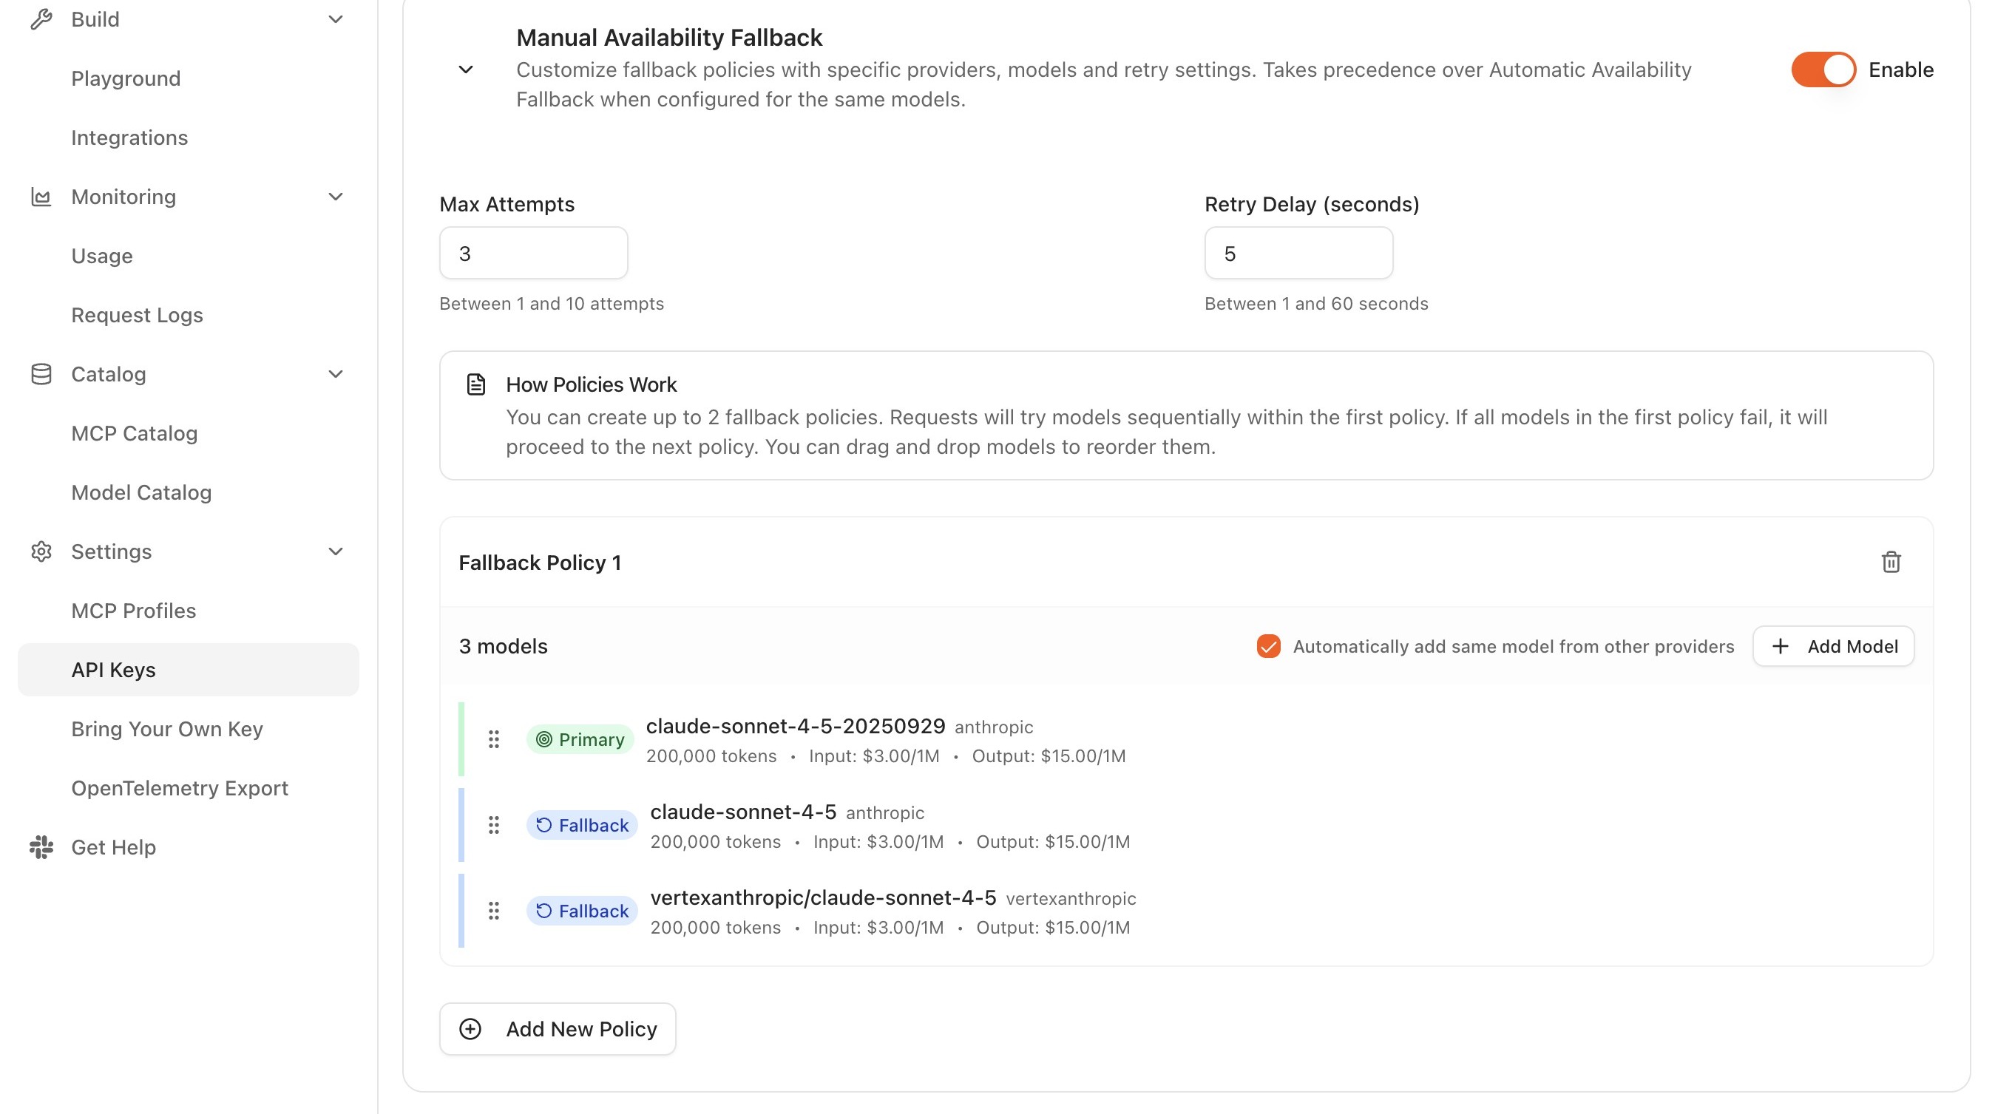
Task: Click Fallback badge on anthropic claude-sonnet-4-5
Action: [x=583, y=825]
